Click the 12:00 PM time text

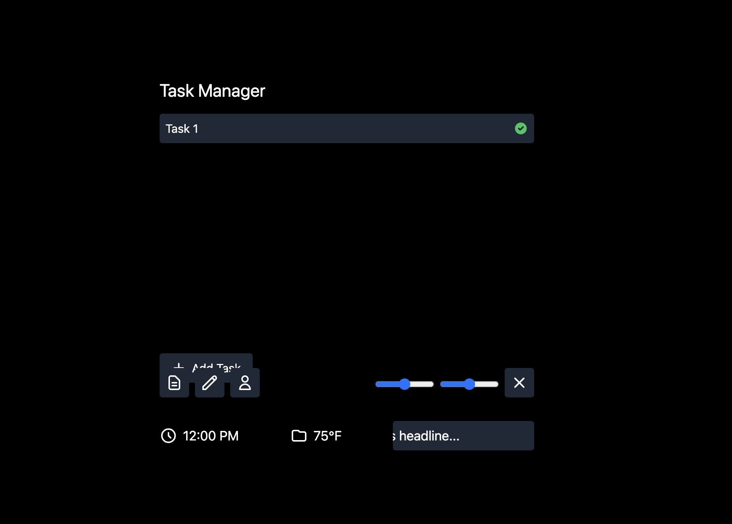(x=210, y=436)
